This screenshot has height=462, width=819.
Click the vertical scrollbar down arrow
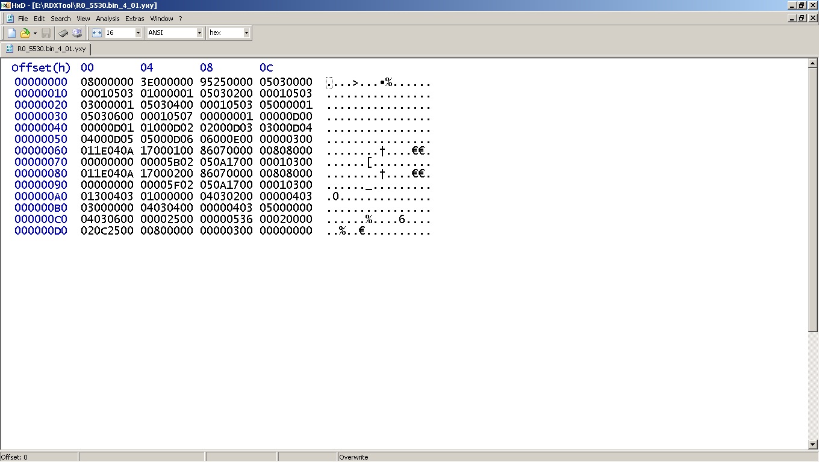(x=813, y=445)
